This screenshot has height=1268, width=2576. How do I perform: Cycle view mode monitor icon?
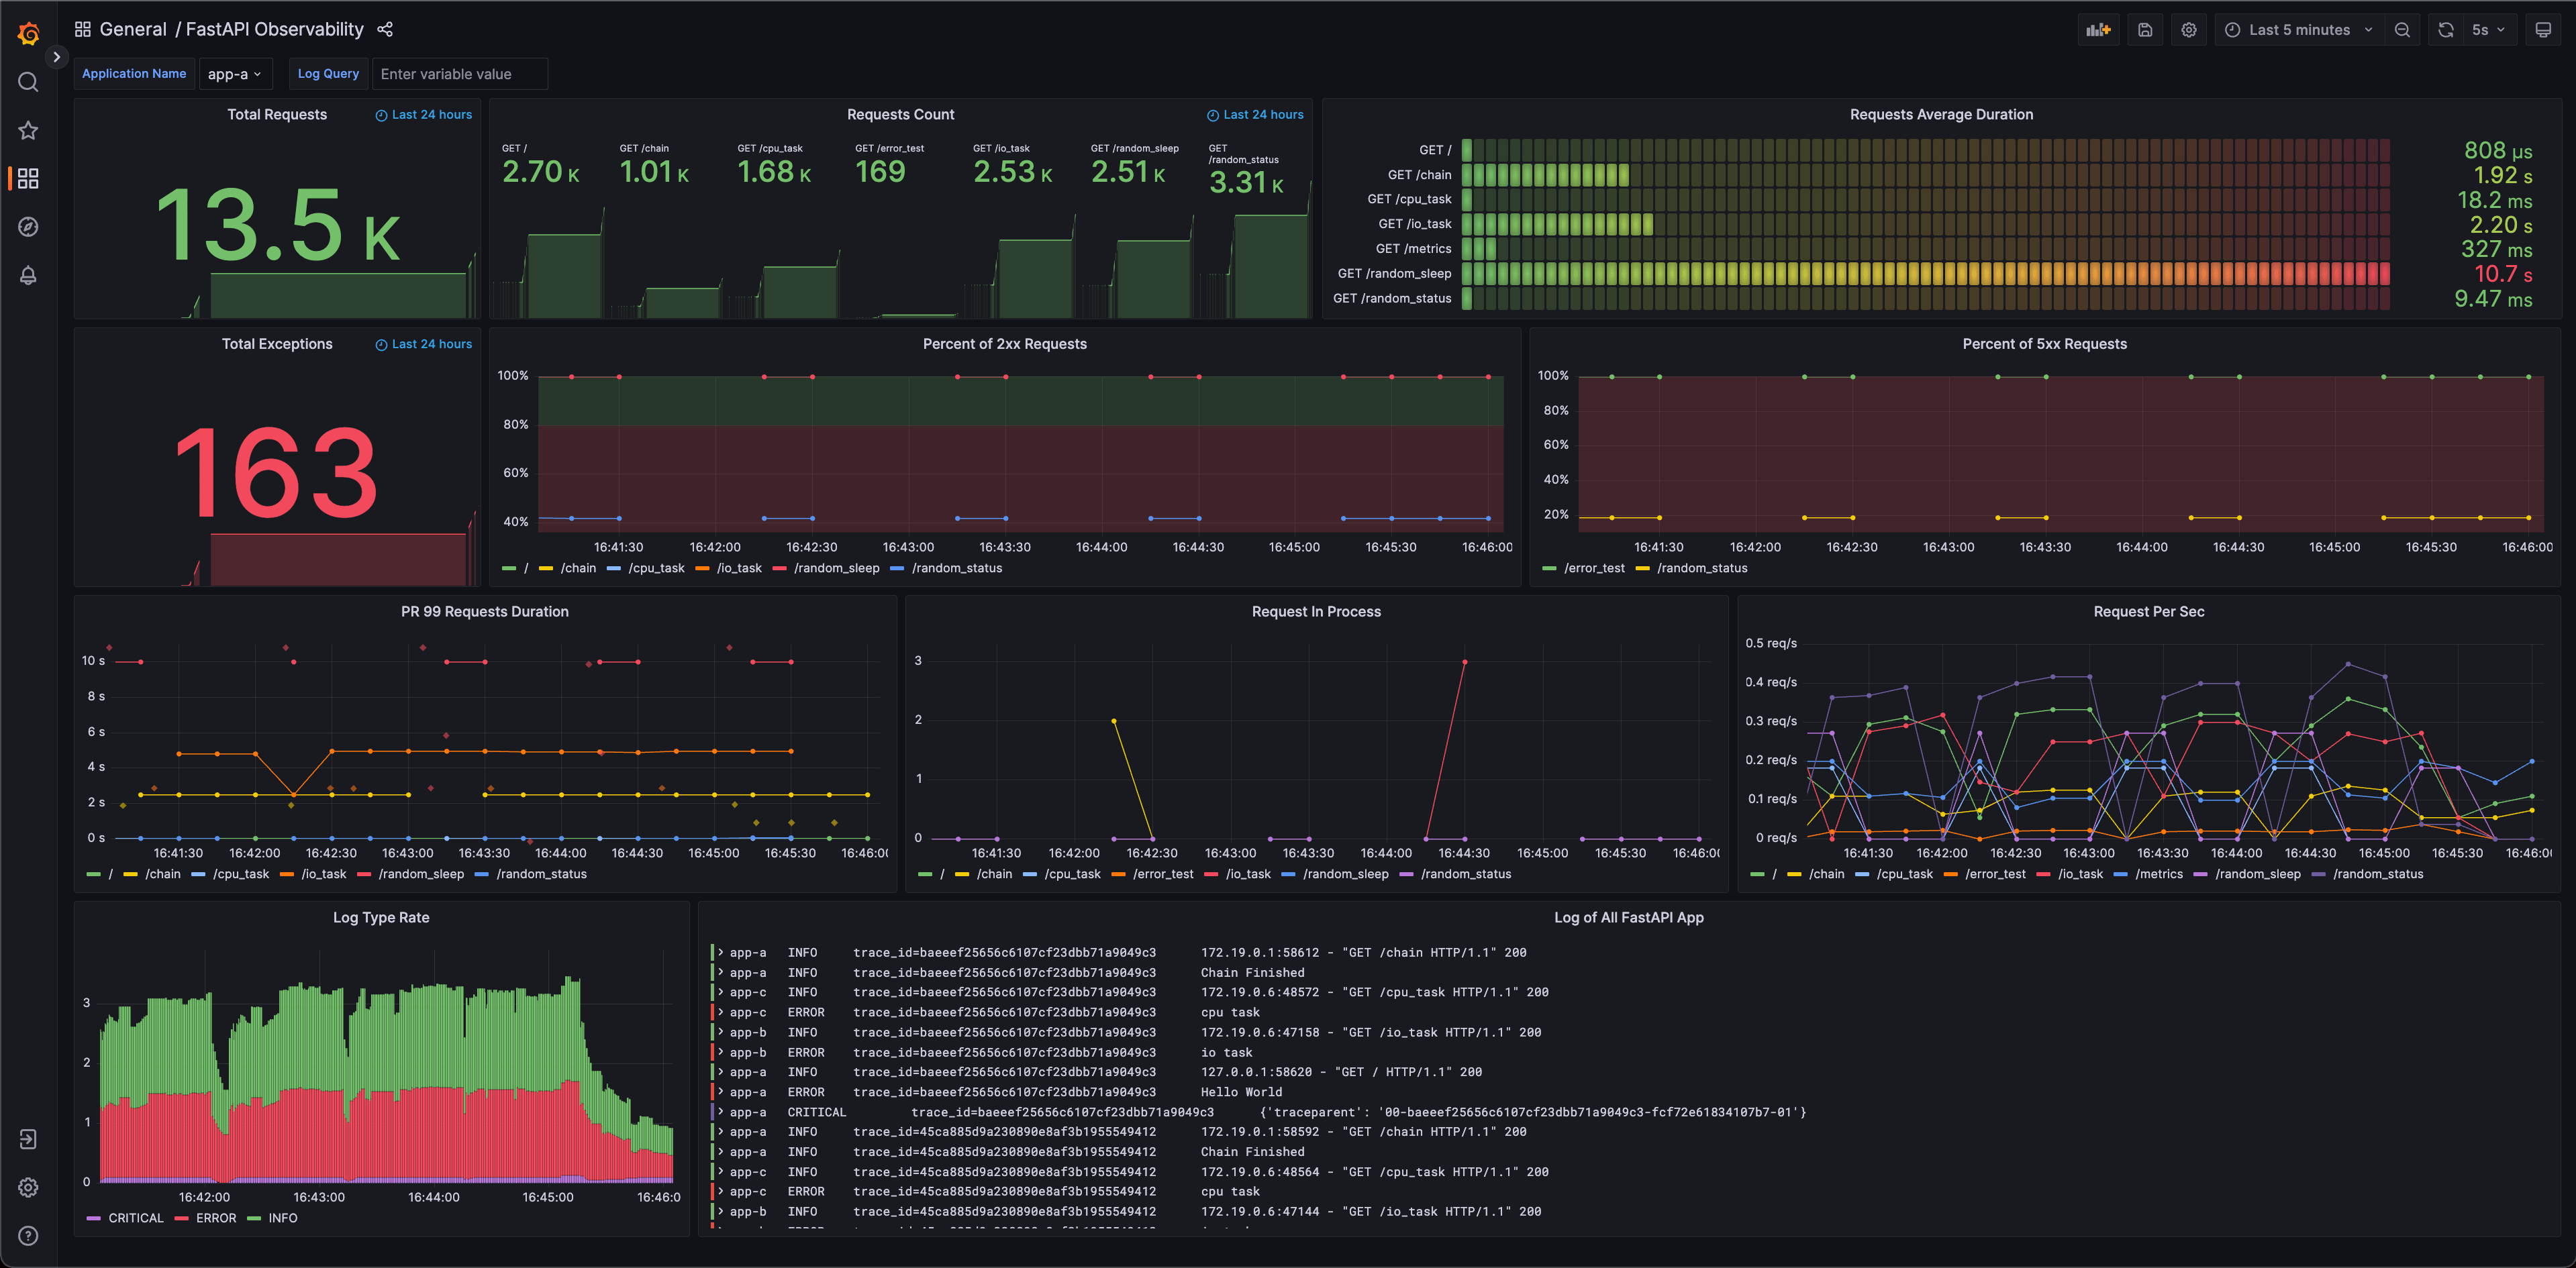(x=2543, y=30)
